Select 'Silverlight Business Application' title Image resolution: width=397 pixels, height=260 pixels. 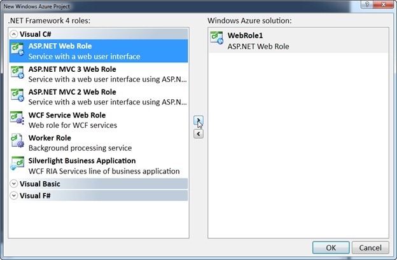pos(82,161)
